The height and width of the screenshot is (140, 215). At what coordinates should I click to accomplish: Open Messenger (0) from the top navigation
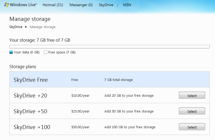(x=81, y=5)
